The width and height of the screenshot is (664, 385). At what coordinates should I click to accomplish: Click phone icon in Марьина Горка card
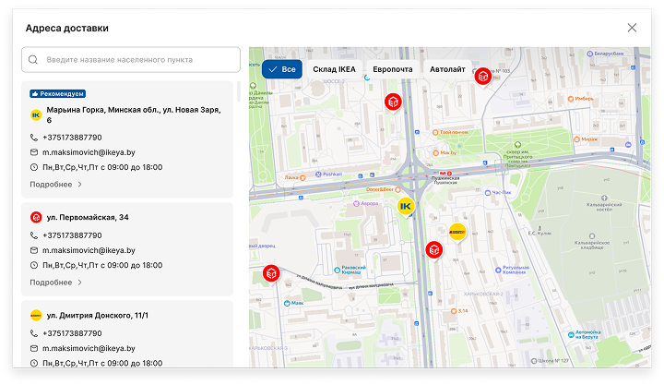(34, 138)
